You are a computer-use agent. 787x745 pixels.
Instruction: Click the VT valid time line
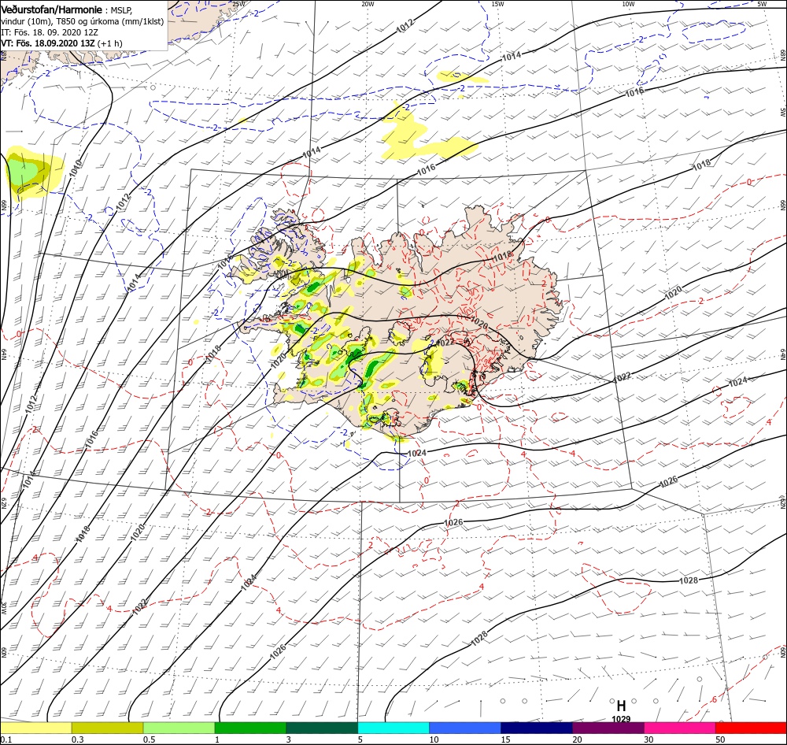(61, 43)
